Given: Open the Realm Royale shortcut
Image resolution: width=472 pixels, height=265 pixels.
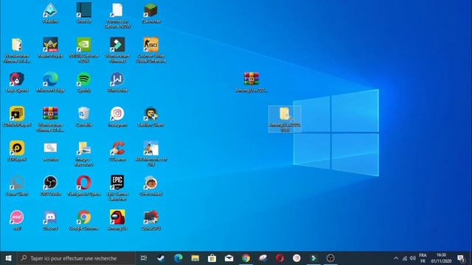Looking at the screenshot, I should 50,47.
